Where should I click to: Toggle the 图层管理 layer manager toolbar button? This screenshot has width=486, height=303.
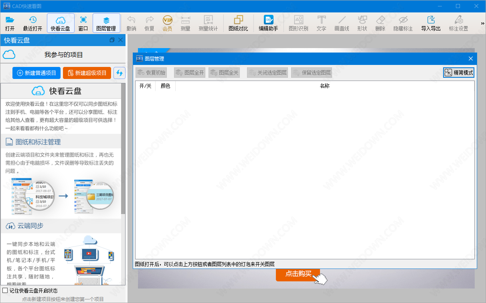(106, 23)
